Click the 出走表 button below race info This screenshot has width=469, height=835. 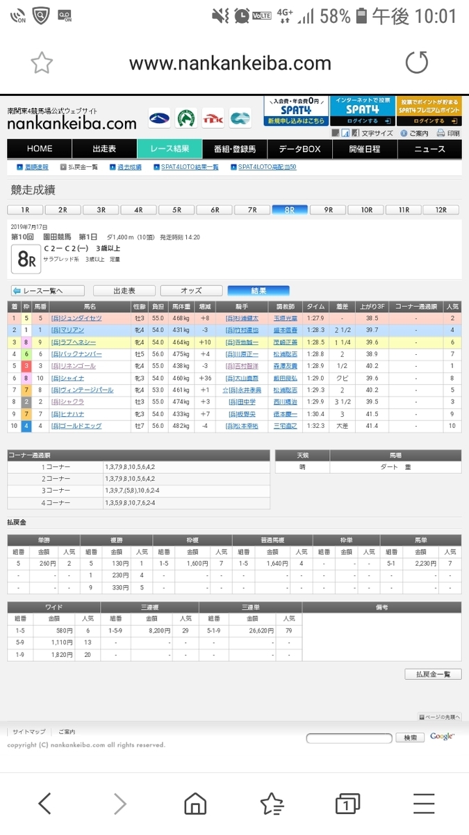pyautogui.click(x=124, y=291)
